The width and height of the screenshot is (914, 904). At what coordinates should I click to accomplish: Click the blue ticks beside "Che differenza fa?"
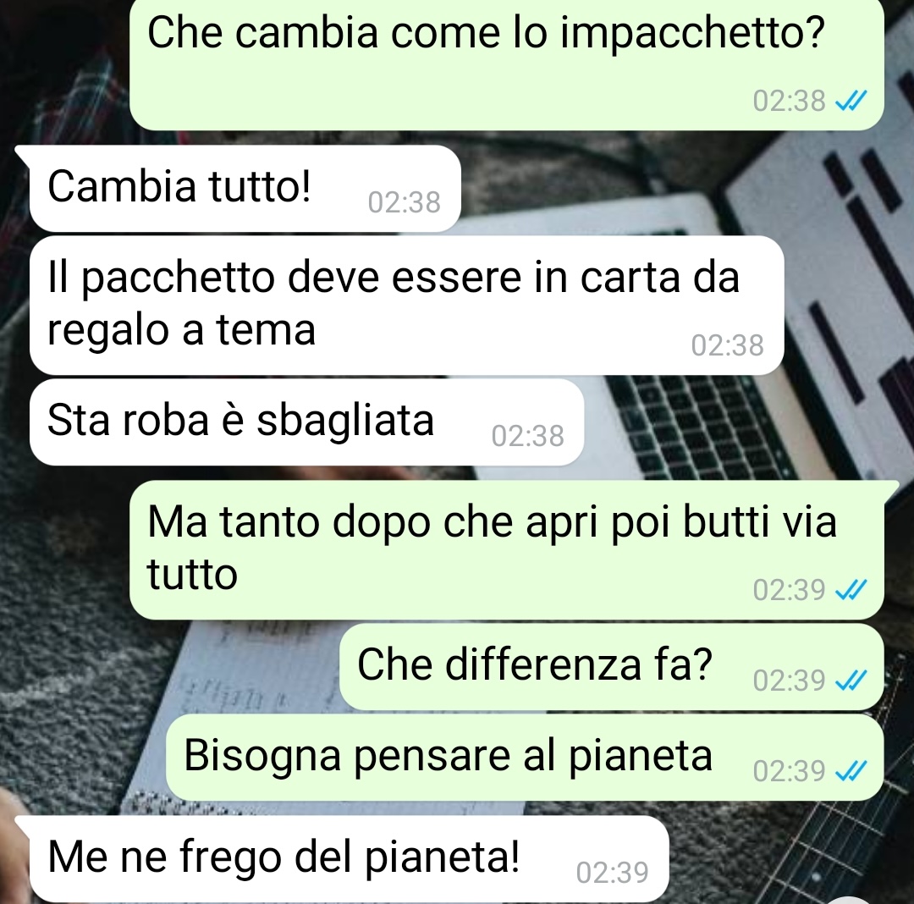851,681
